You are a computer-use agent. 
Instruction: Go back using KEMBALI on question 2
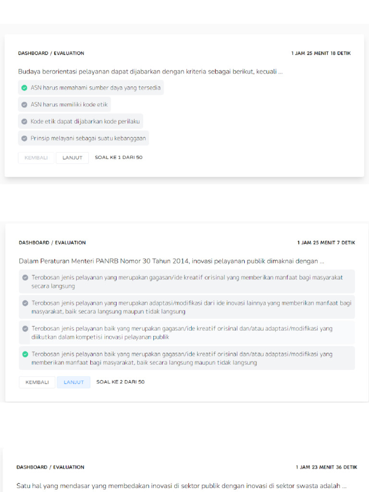[37, 382]
